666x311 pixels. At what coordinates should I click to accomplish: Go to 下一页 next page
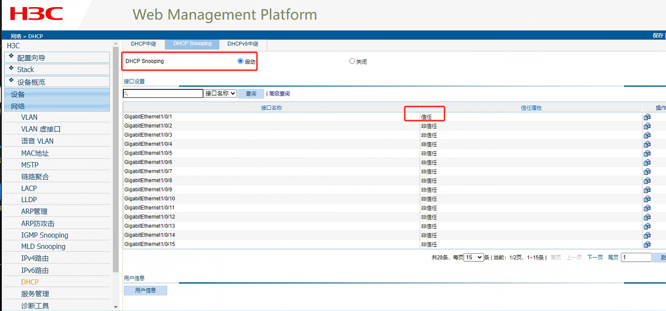click(x=595, y=257)
